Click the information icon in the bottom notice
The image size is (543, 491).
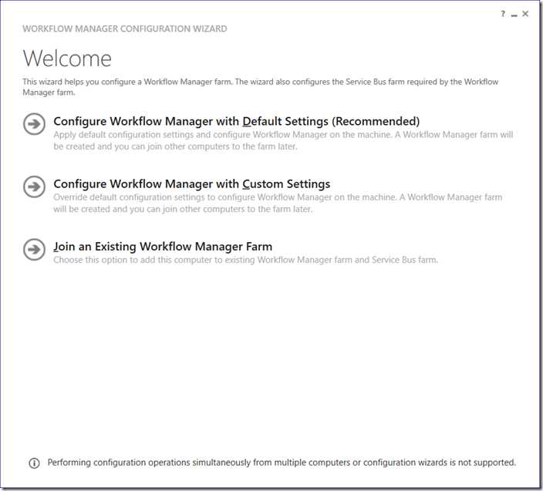(34, 462)
